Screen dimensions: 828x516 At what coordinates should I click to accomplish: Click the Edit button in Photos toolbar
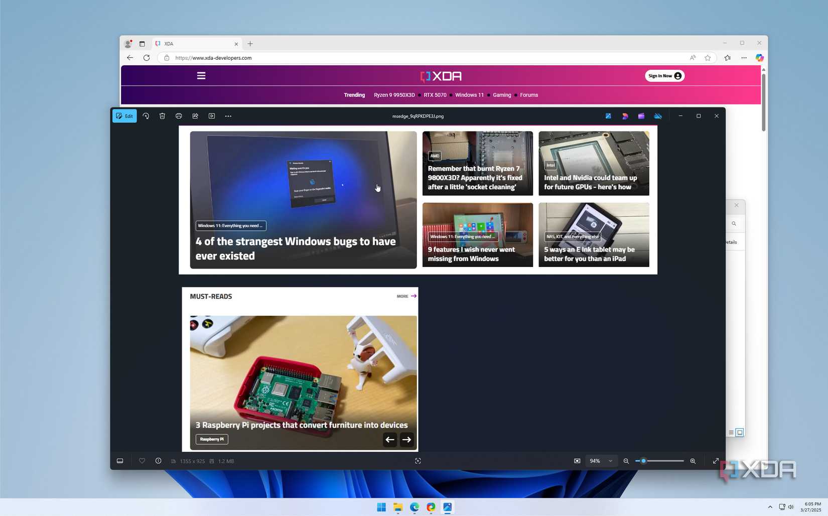point(124,116)
